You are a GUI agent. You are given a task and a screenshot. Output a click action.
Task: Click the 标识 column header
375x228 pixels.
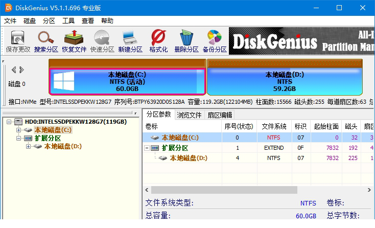point(301,126)
